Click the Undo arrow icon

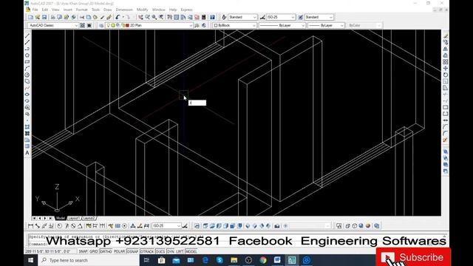[x=118, y=17]
